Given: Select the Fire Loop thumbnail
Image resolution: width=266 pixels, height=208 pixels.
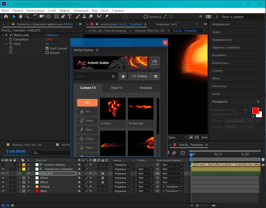Looking at the screenshot, I should pyautogui.click(x=140, y=109).
